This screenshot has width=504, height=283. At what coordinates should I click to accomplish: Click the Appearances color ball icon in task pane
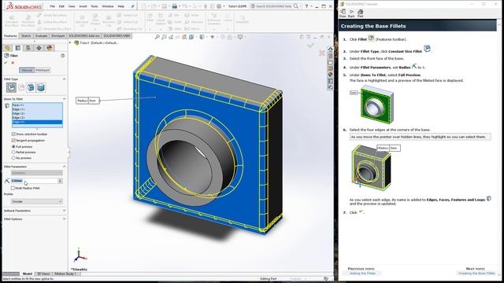pyautogui.click(x=330, y=75)
